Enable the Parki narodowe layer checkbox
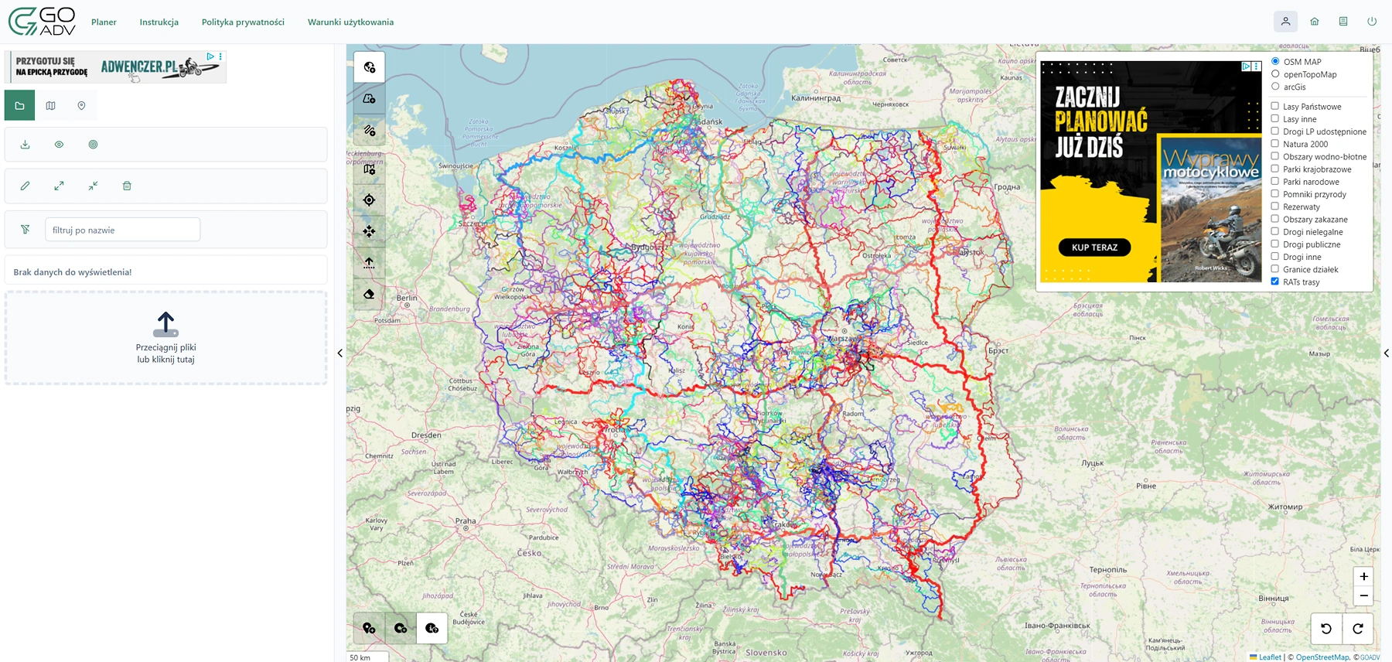This screenshot has width=1392, height=662. tap(1274, 182)
